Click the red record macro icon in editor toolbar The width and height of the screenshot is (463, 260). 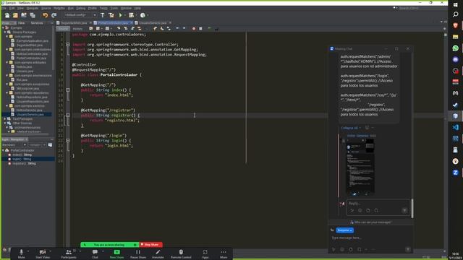coord(194,29)
